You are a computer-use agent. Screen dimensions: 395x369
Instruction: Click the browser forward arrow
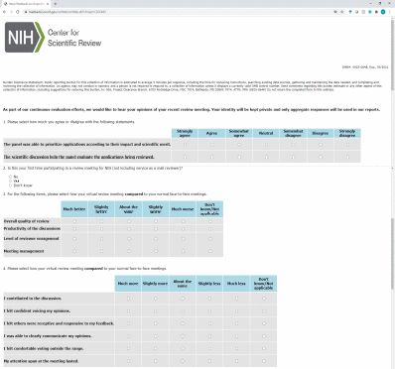click(x=11, y=12)
